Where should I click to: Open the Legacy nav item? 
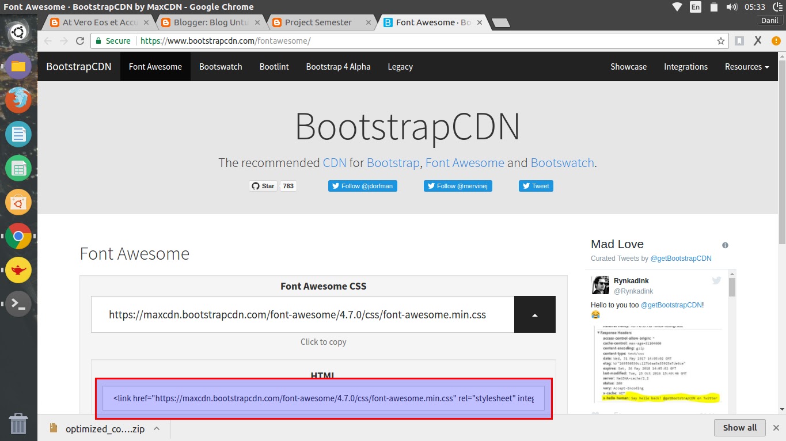pyautogui.click(x=400, y=67)
